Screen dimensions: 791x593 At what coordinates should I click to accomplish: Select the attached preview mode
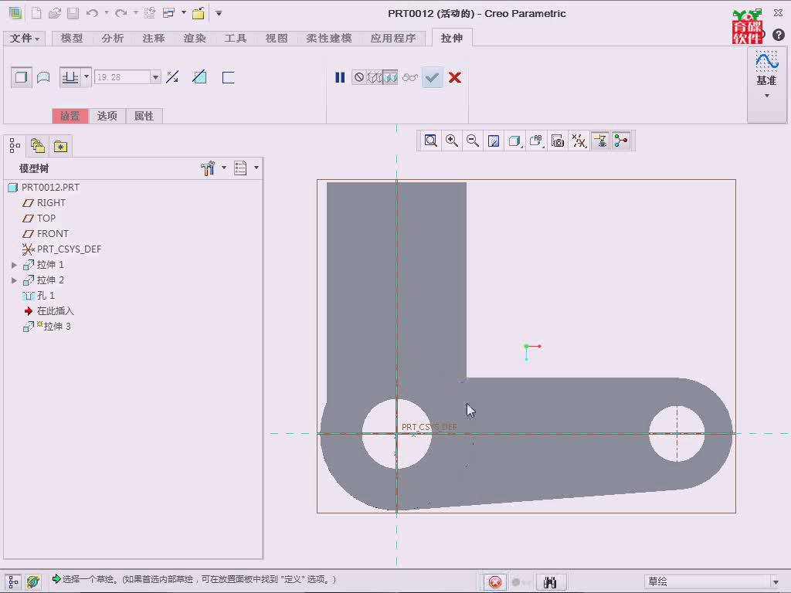point(390,77)
